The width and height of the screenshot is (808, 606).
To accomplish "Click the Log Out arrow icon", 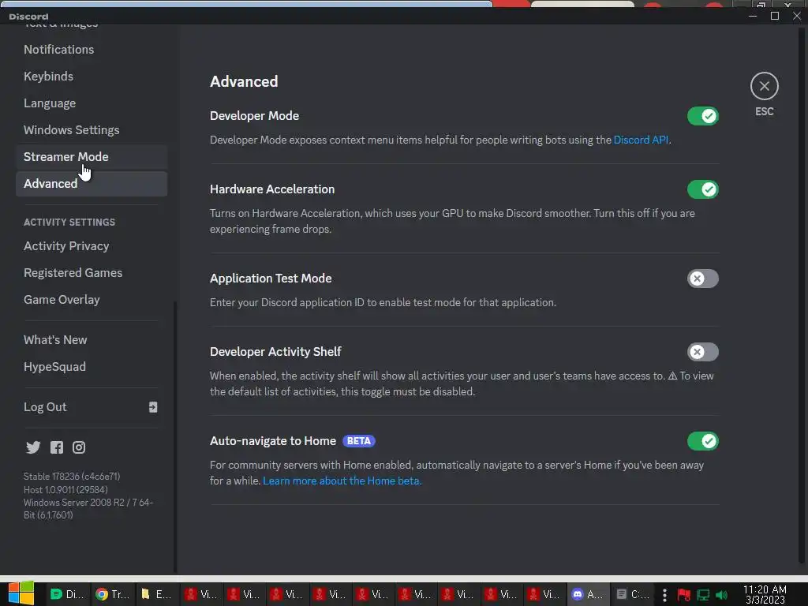I will coord(153,407).
